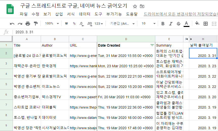This screenshot has width=218, height=131.
Task: Open the zoom 100% dropdown
Action: 52,23
